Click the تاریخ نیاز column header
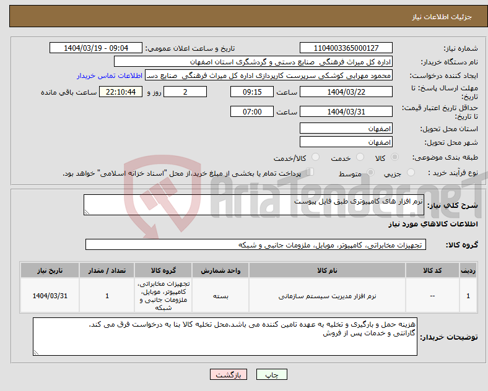 pos(50,270)
